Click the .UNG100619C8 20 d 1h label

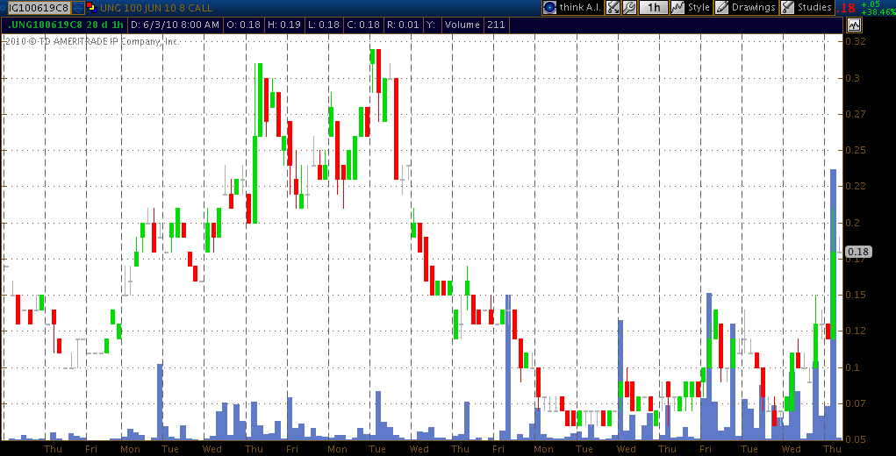65,25
